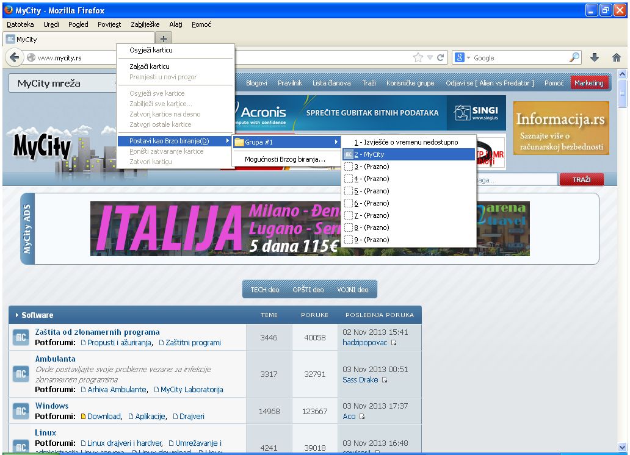The height and width of the screenshot is (455, 630).
Task: Select speed dial slot 9 (Prazno)
Action: (x=409, y=240)
